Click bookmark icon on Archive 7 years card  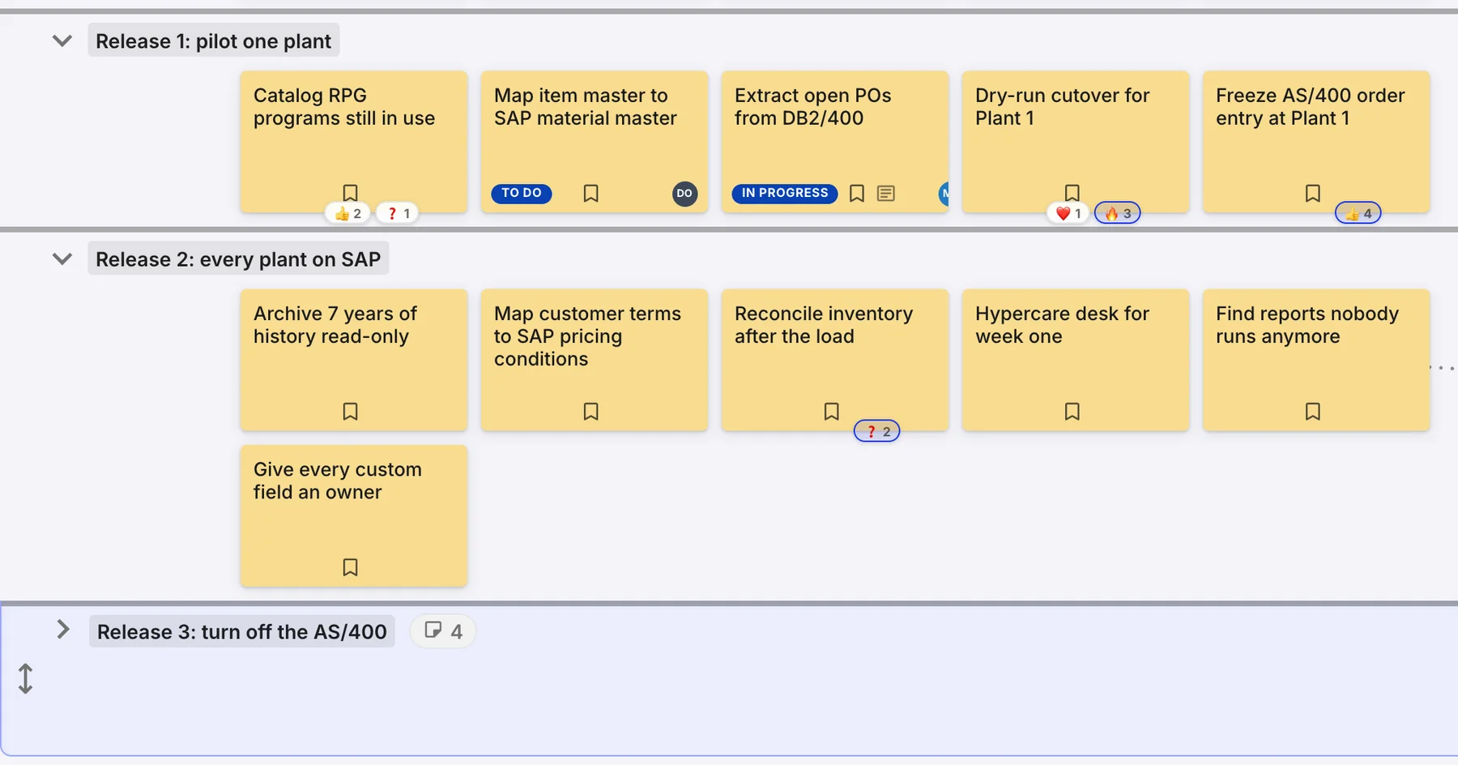350,412
